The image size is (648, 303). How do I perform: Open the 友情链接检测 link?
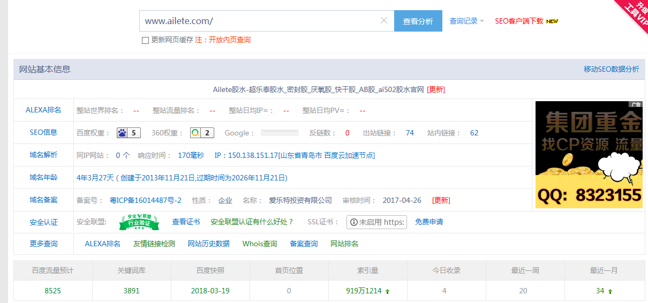pyautogui.click(x=154, y=244)
